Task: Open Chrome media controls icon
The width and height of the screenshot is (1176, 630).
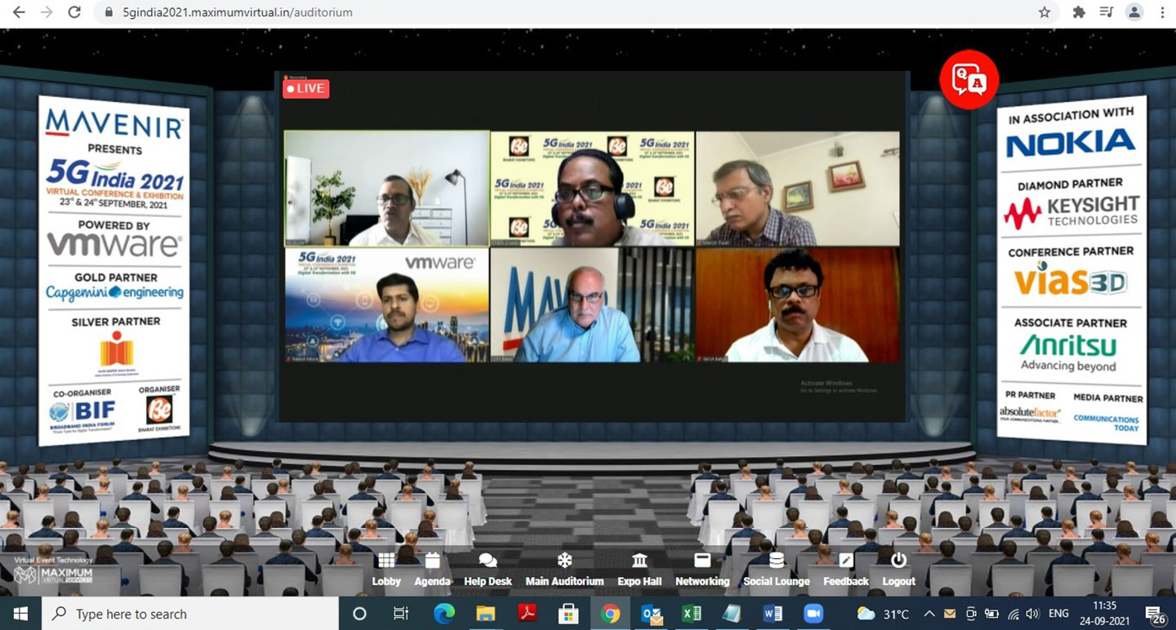Action: tap(1107, 12)
